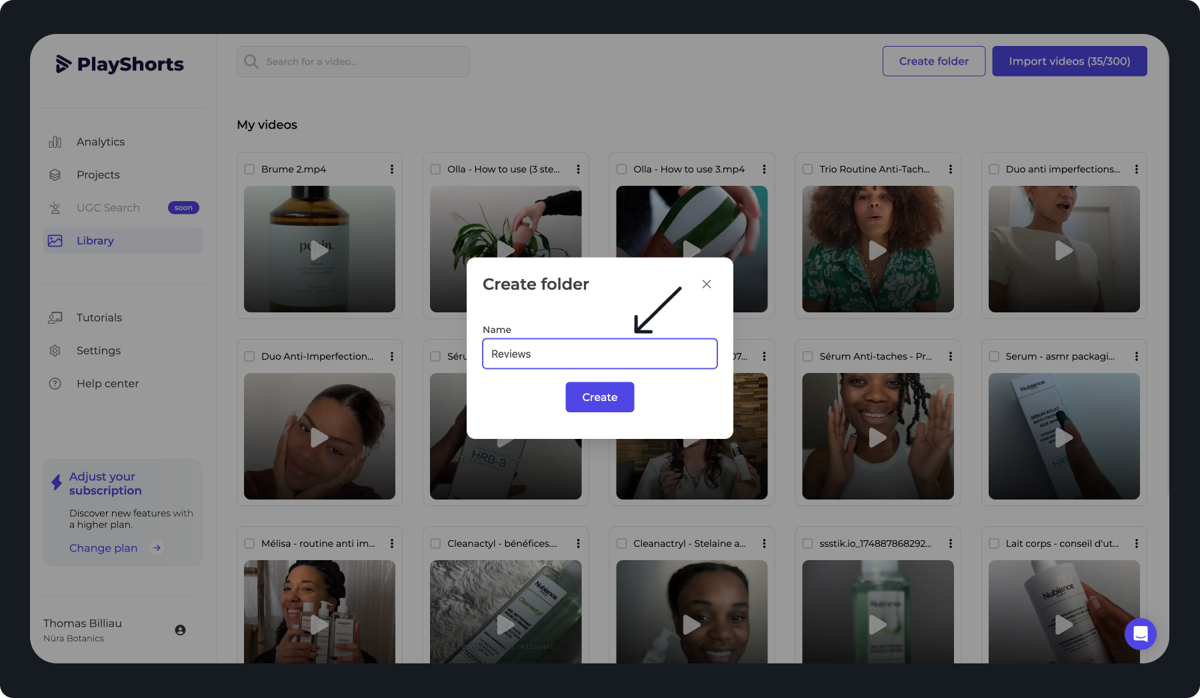Tick the Trio Routine Anti-Tach checkbox
The width and height of the screenshot is (1200, 698).
pos(807,169)
